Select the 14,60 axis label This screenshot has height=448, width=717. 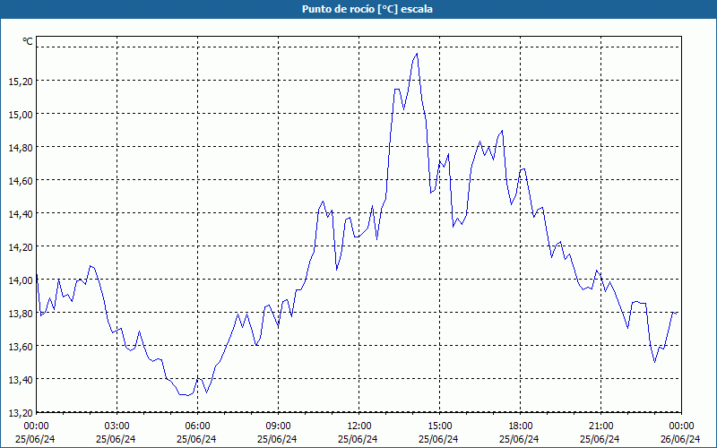tap(21, 181)
